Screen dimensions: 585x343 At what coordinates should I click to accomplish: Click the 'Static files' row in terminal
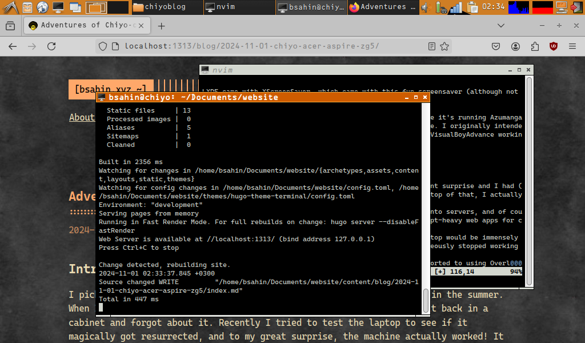click(x=149, y=110)
